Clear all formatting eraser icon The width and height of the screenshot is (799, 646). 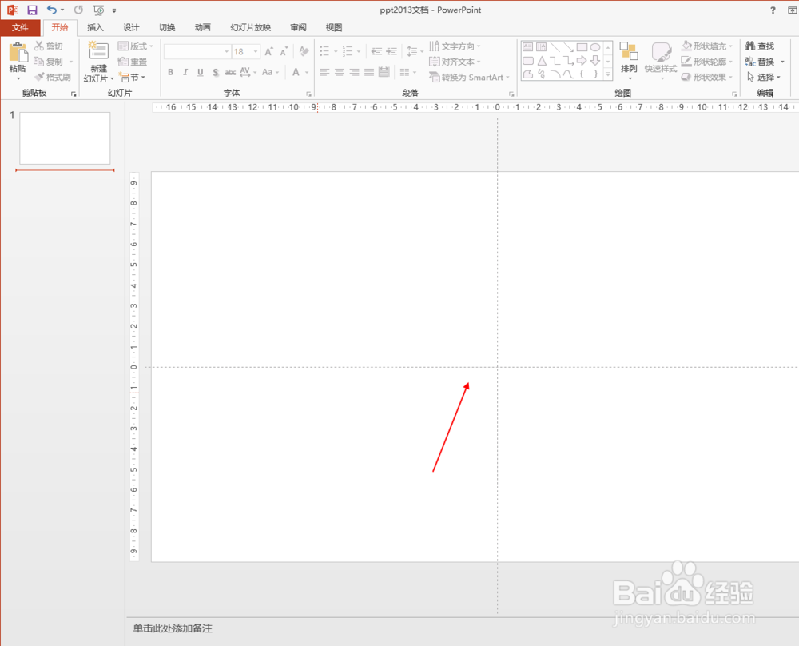304,51
